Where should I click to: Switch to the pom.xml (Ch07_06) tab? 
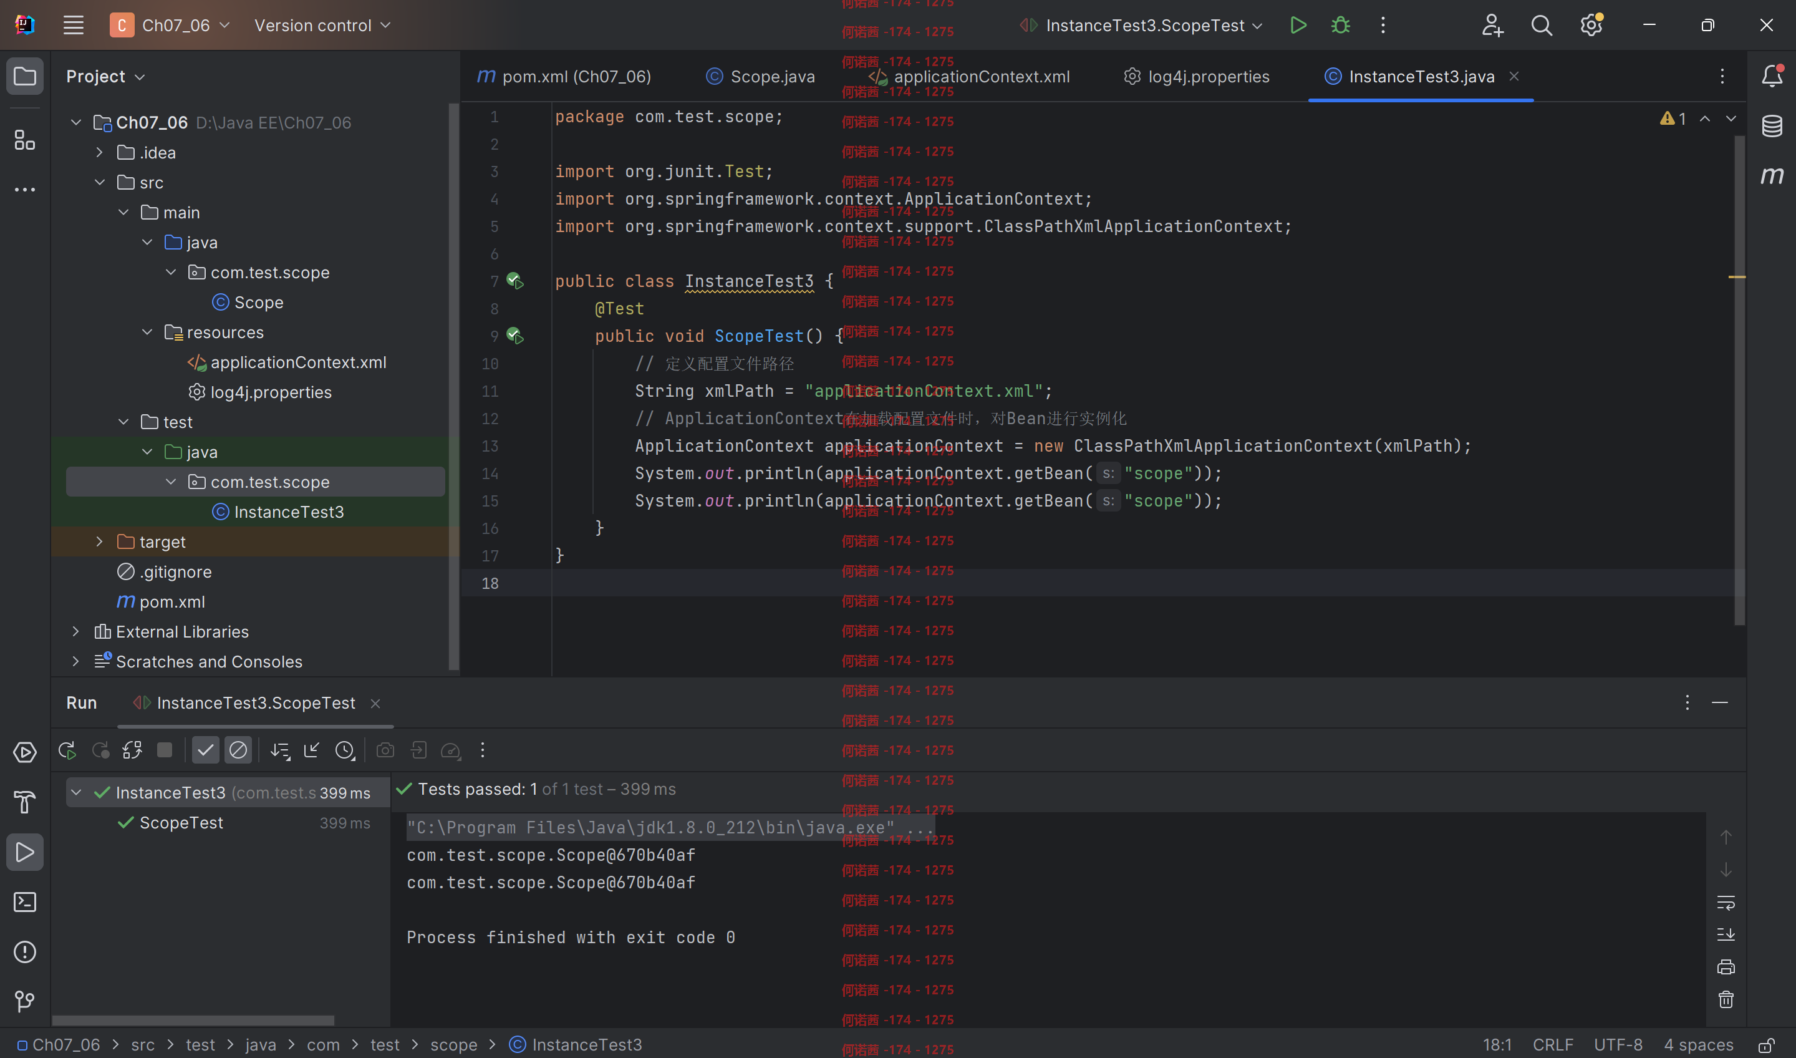564,76
